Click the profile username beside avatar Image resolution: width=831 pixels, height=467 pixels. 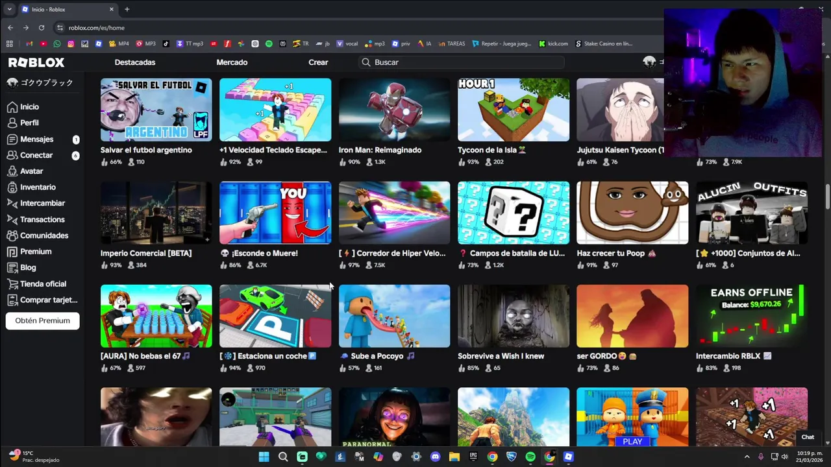47,82
